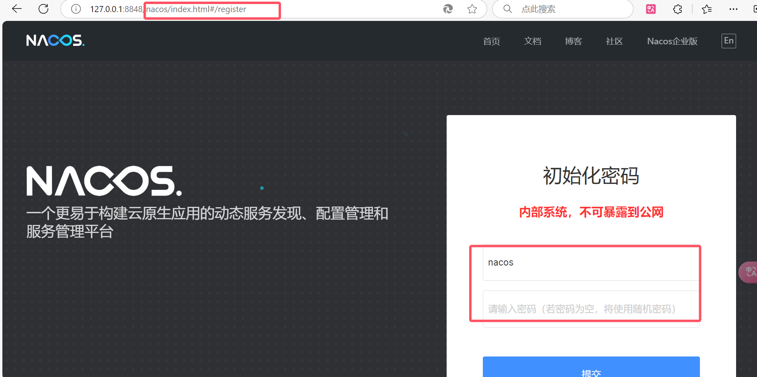Open the favorites list icon
This screenshot has height=377, width=757.
pyautogui.click(x=707, y=9)
